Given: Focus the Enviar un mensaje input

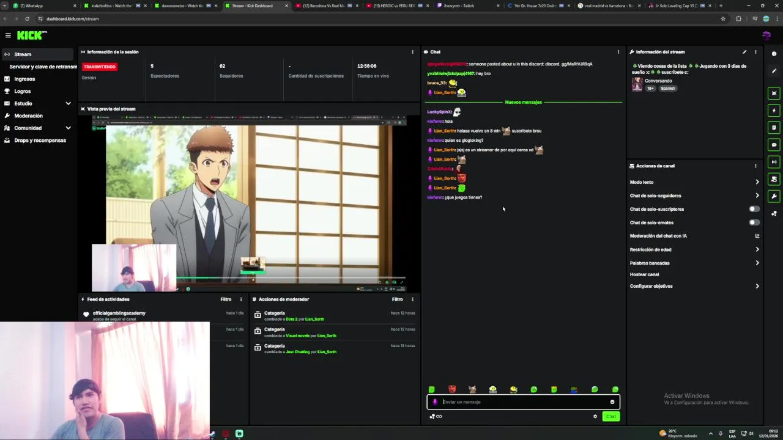Looking at the screenshot, I should tap(523, 402).
